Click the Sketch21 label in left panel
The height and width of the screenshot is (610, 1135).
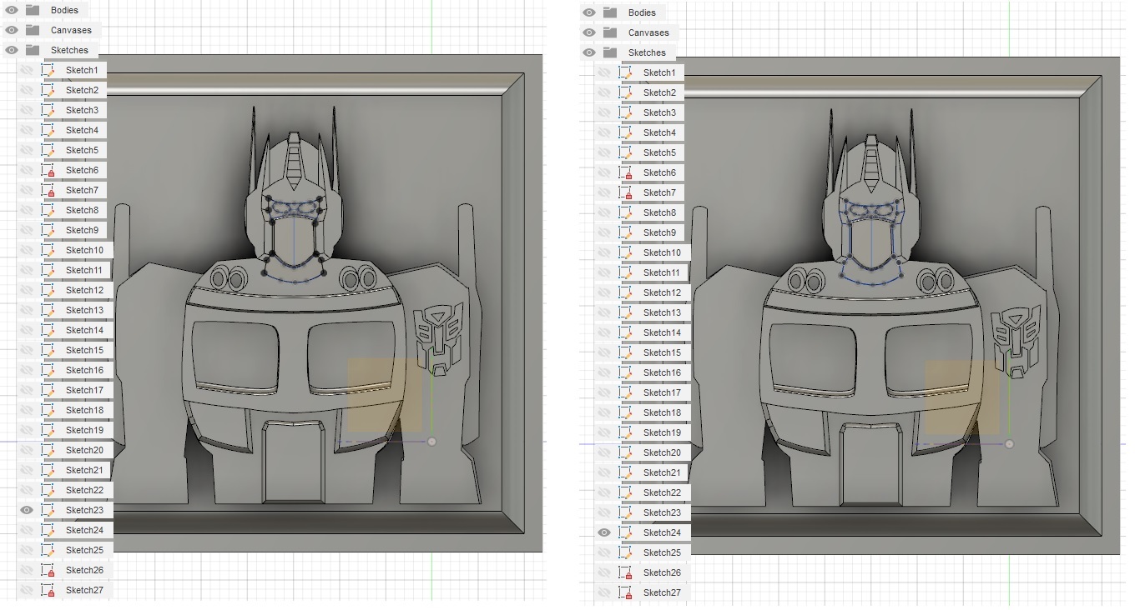point(84,470)
